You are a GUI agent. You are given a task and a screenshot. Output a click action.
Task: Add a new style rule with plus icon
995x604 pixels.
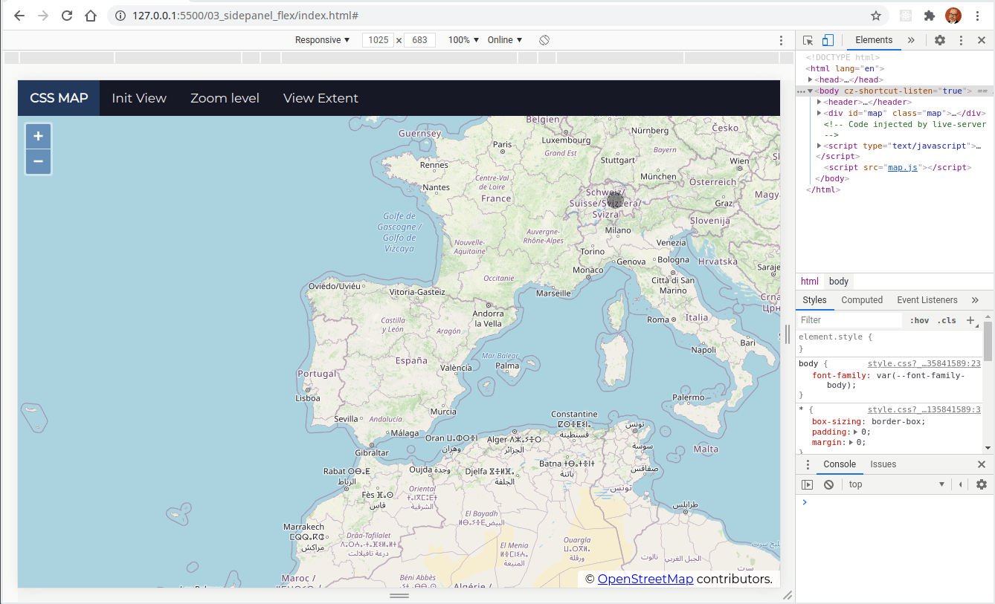pyautogui.click(x=970, y=320)
